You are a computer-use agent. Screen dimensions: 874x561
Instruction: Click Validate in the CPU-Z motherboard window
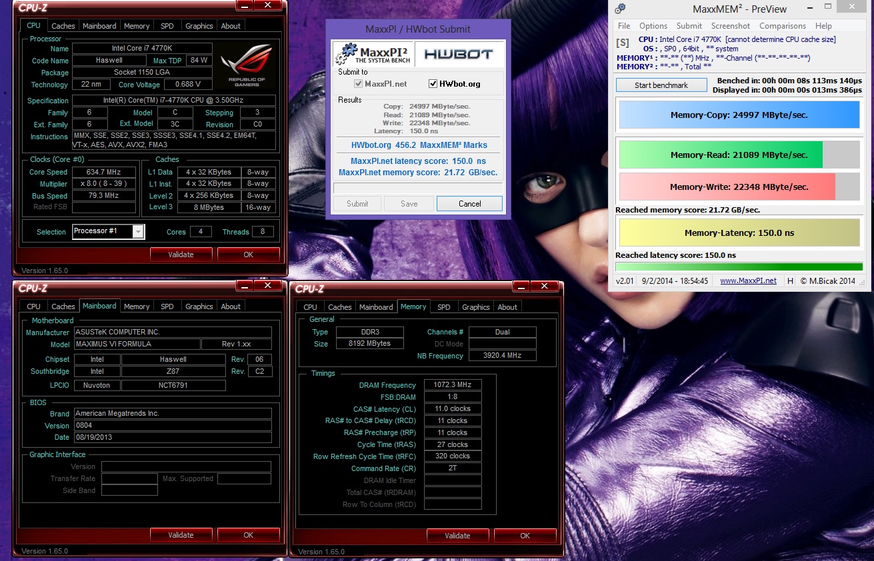[181, 535]
